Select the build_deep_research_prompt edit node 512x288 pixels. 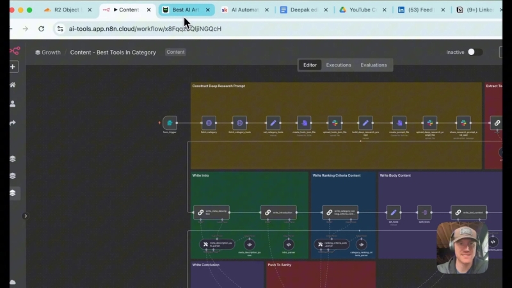pyautogui.click(x=365, y=123)
